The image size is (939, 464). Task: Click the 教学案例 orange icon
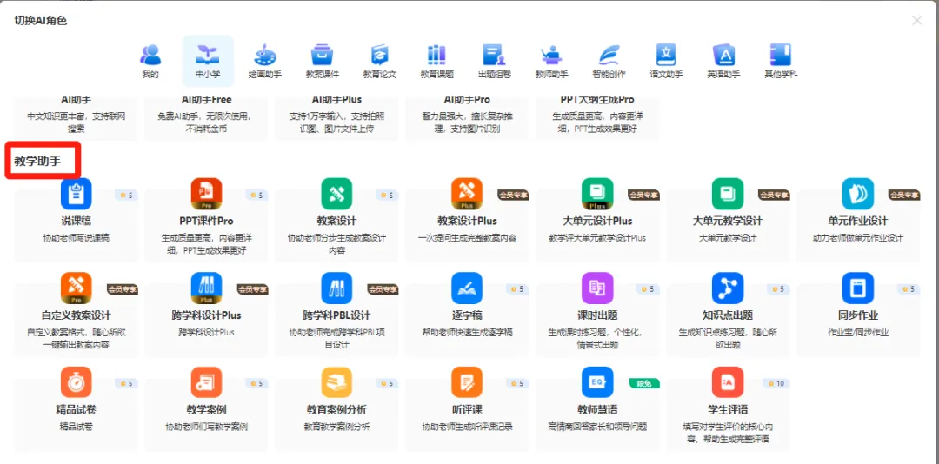(x=207, y=382)
